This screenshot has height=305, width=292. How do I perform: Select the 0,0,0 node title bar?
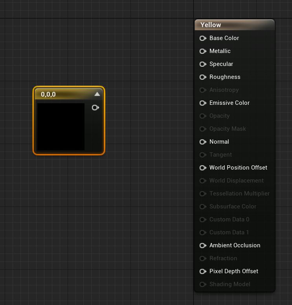pos(68,94)
